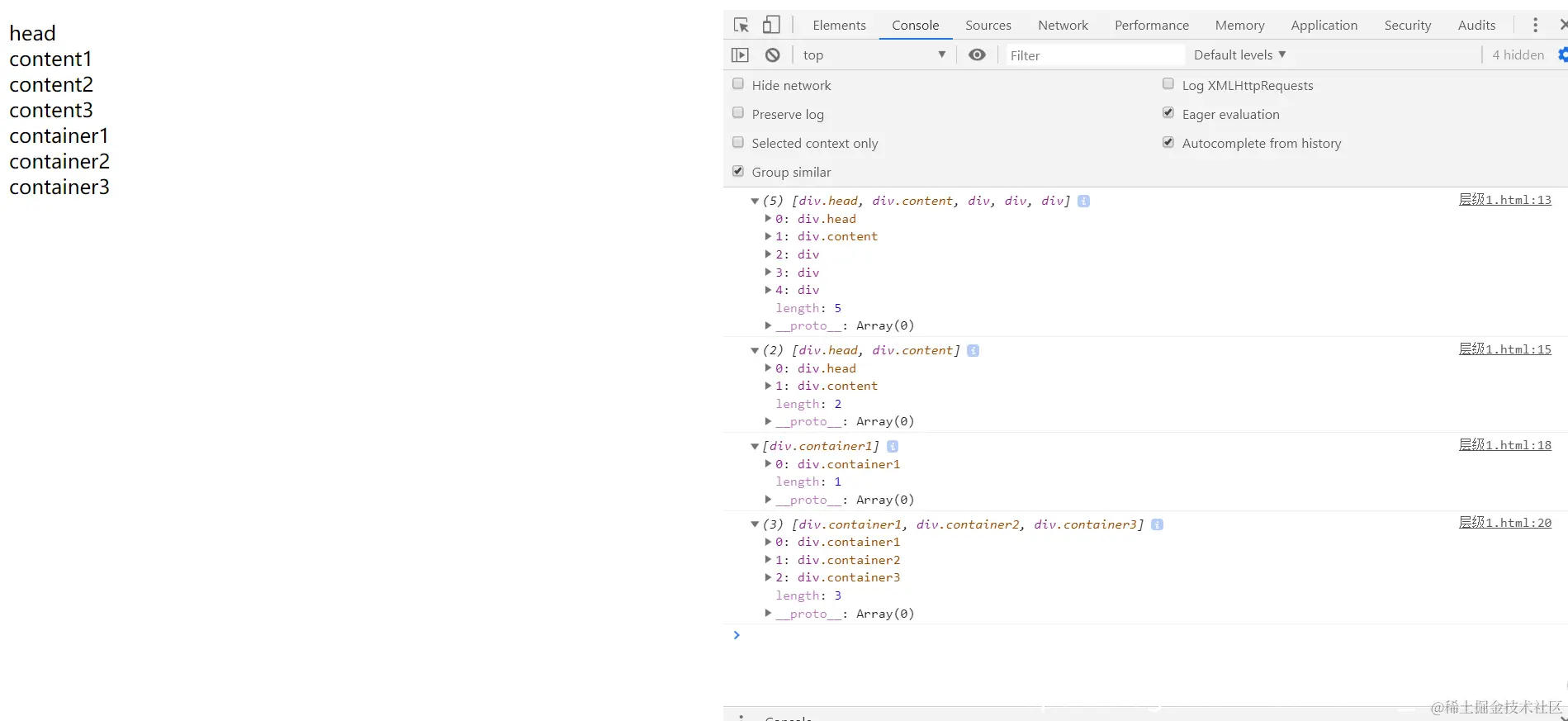Click the console prompt input line
The height and width of the screenshot is (721, 1568).
pos(1148,635)
